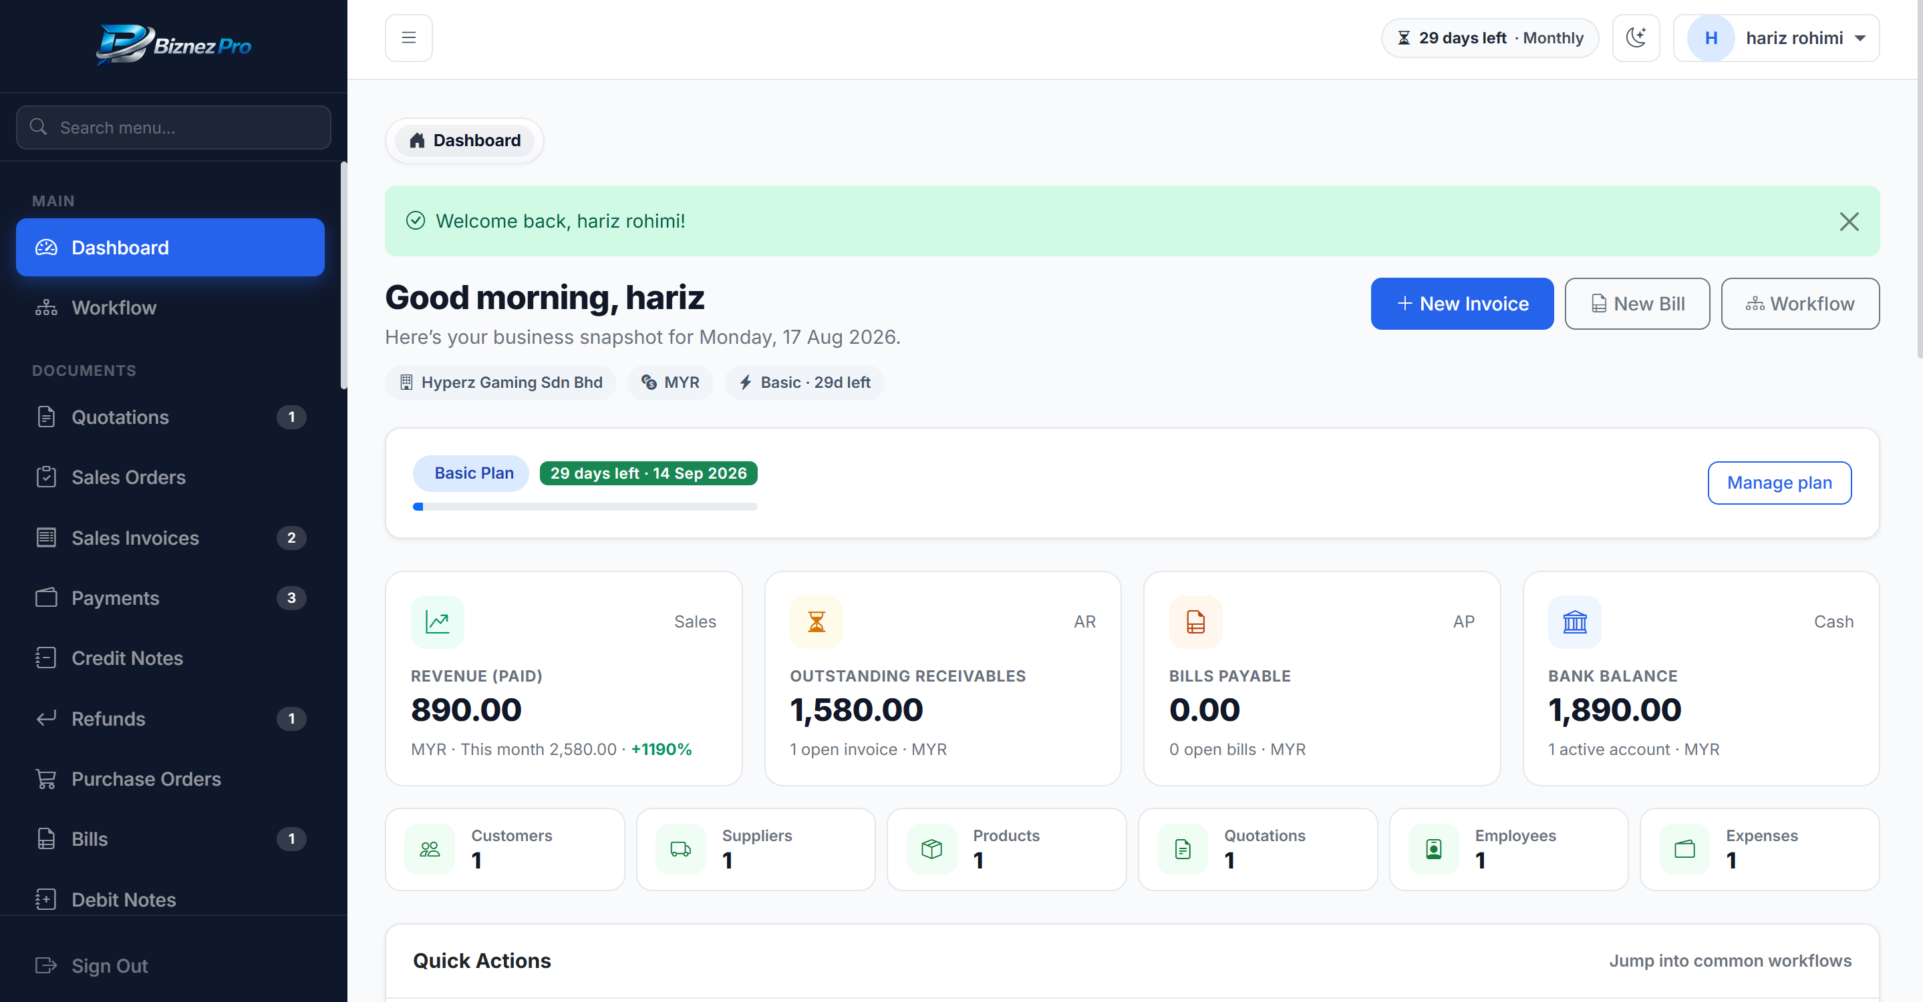Click the search magnifier icon
The image size is (1923, 1002).
point(38,127)
